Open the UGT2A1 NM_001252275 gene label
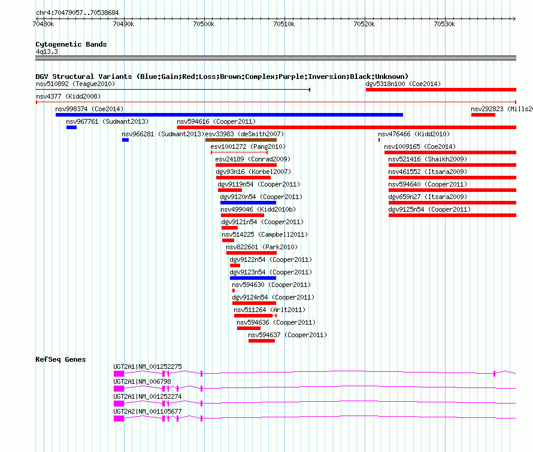Screen dimensions: 533x452 pyautogui.click(x=147, y=367)
